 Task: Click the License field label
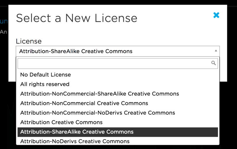(x=29, y=41)
